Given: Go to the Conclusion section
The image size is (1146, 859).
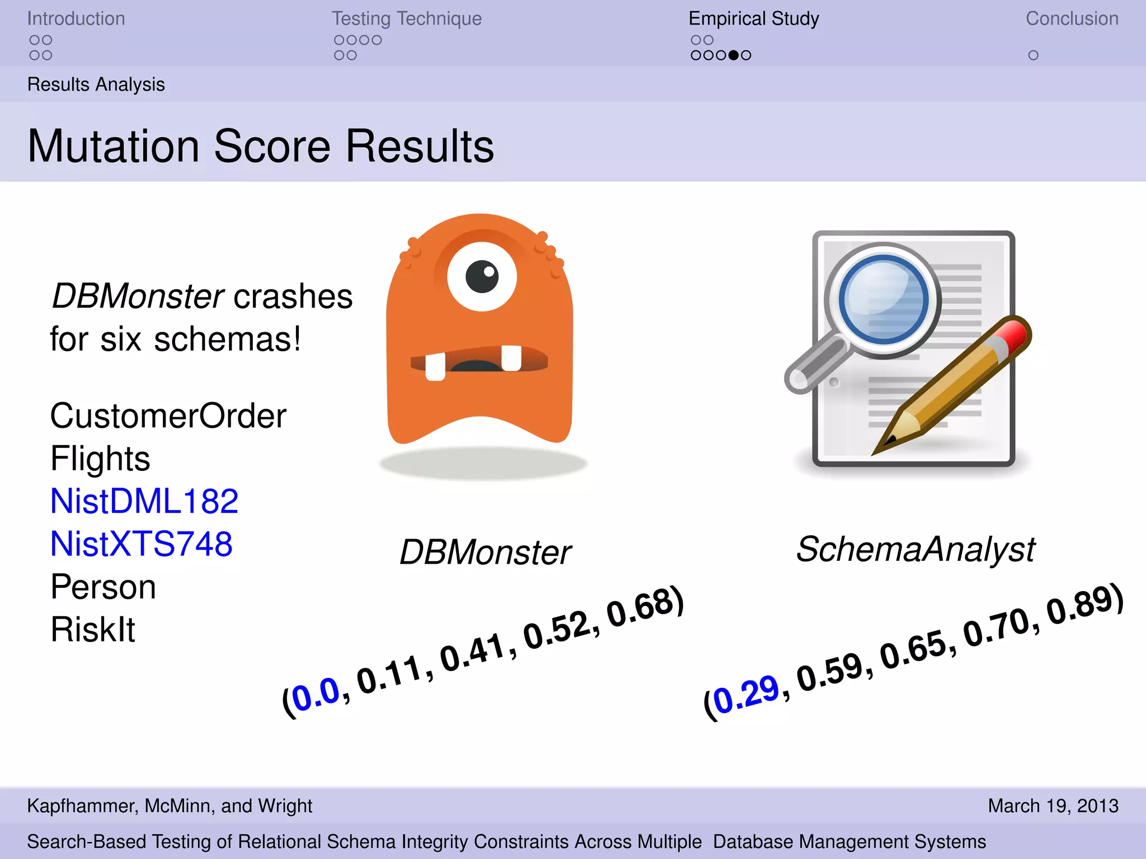Looking at the screenshot, I should (x=1072, y=18).
